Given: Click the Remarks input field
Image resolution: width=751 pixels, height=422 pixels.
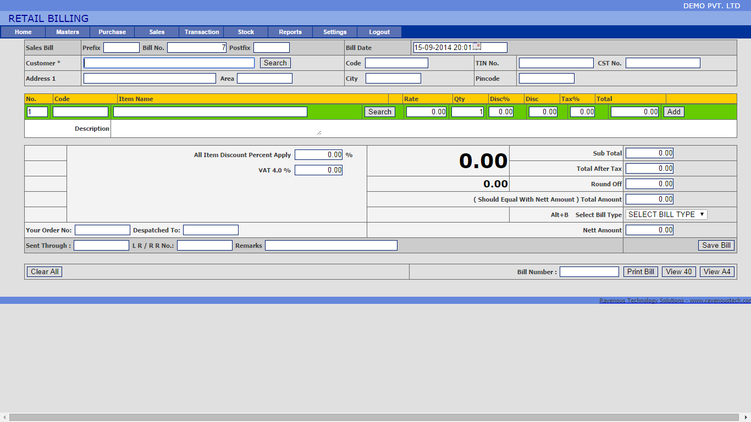Looking at the screenshot, I should (x=331, y=246).
